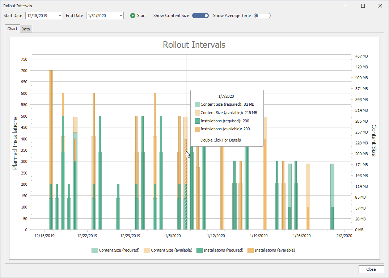This screenshot has height=278, width=389.
Task: Click the Planned Installations axis title
Action: tap(15, 143)
